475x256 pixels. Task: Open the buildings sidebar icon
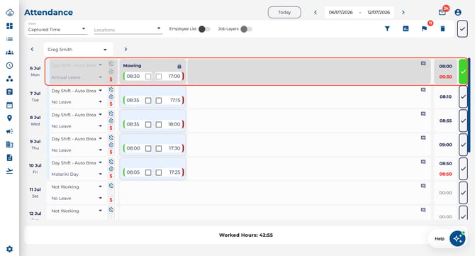9,145
